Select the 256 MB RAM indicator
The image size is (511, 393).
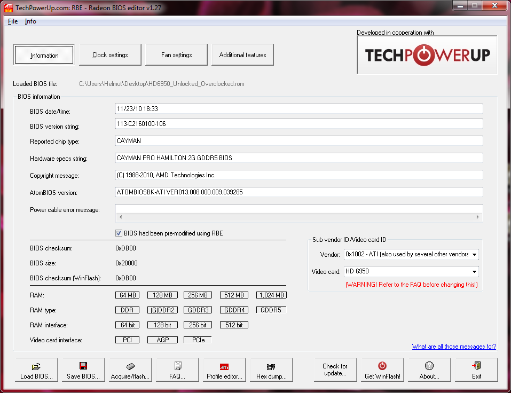point(198,295)
